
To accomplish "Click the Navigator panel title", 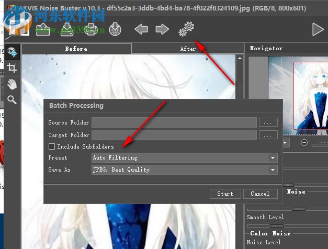I will [266, 48].
